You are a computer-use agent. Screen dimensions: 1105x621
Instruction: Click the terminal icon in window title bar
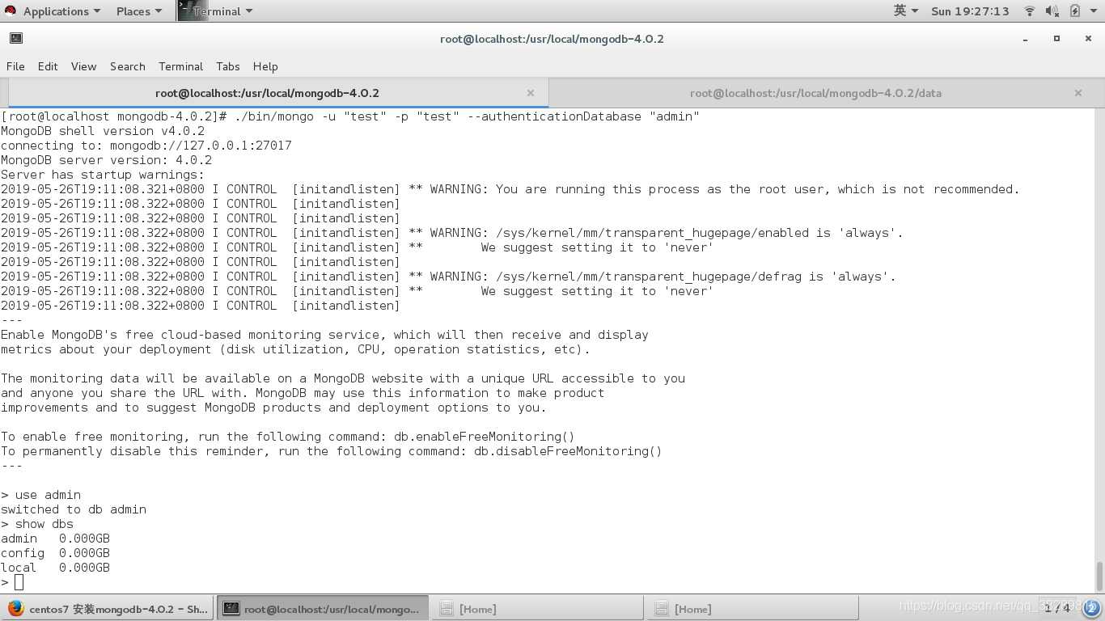coord(16,38)
